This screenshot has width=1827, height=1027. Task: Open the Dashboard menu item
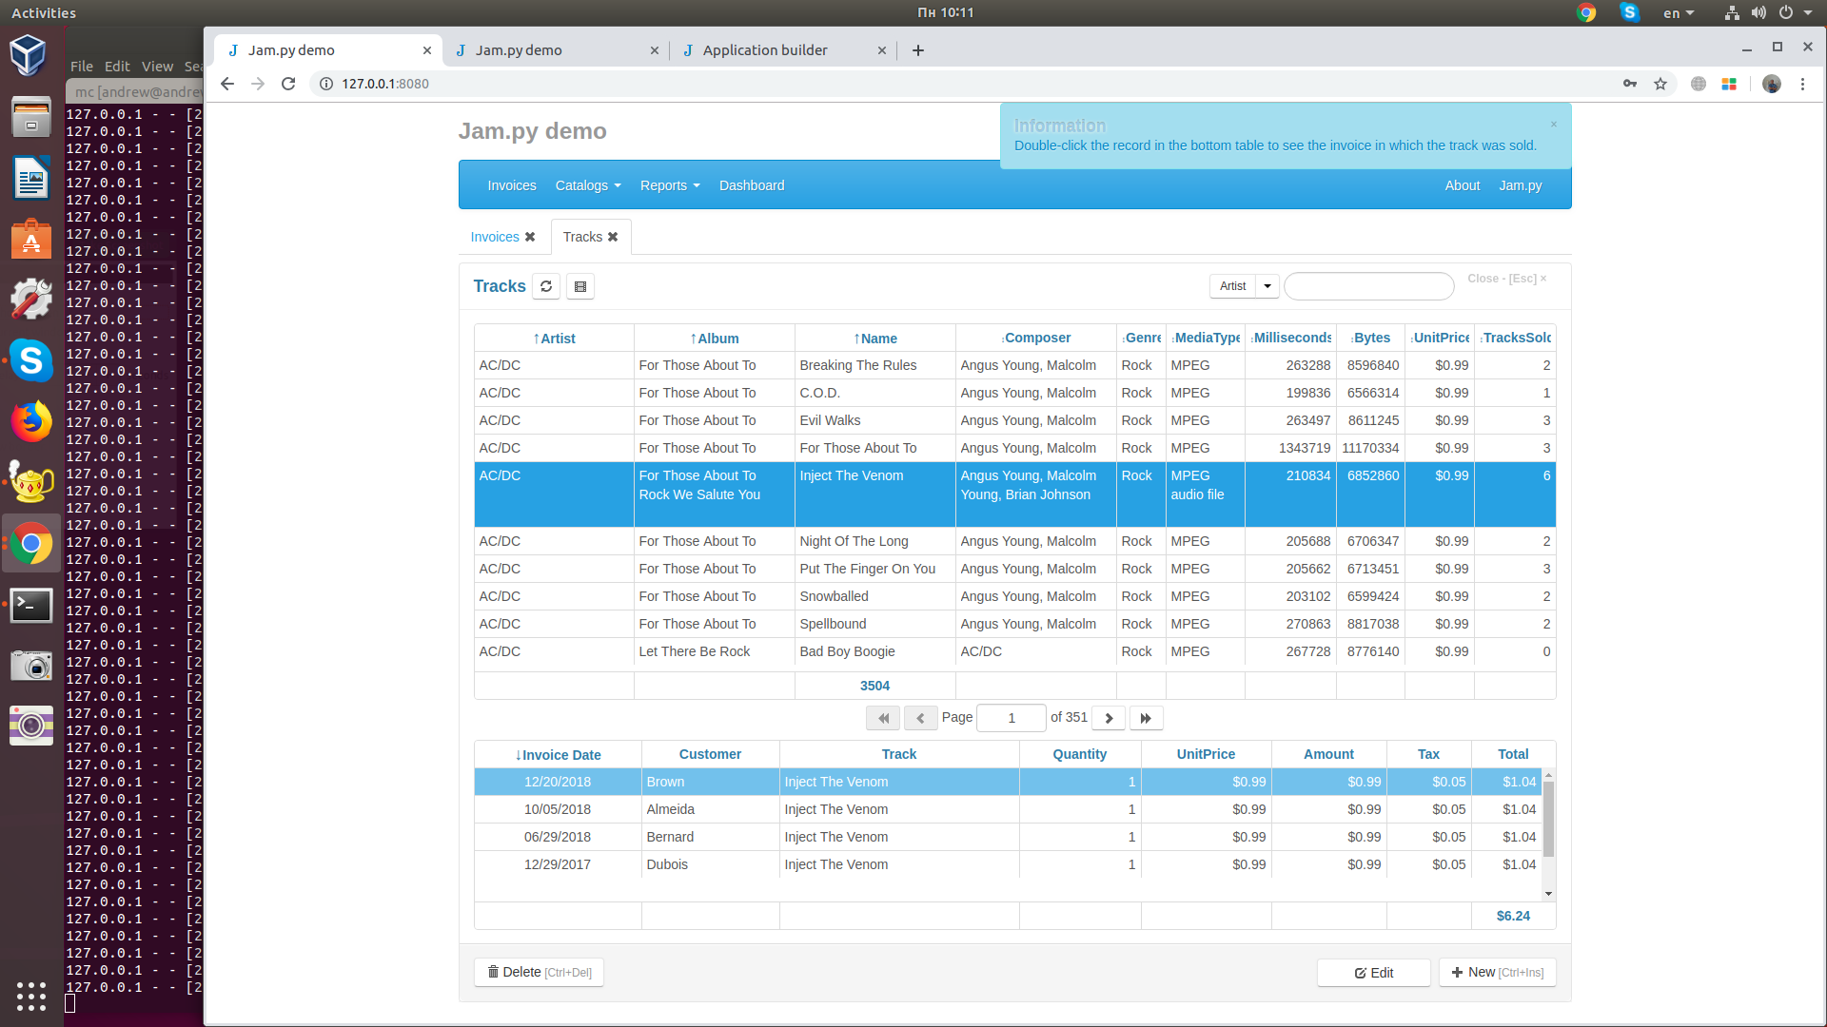pos(752,185)
